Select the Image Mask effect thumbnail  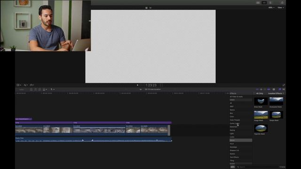261,115
